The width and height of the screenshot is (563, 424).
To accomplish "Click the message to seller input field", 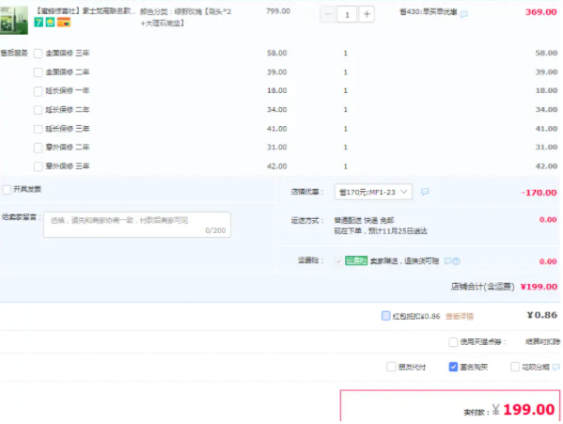I will [x=137, y=225].
